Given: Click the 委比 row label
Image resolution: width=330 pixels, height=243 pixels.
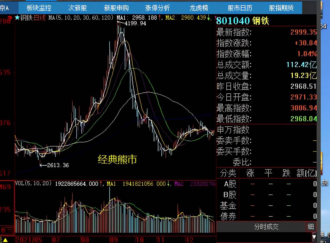Looking at the screenshot, I should (242, 162).
